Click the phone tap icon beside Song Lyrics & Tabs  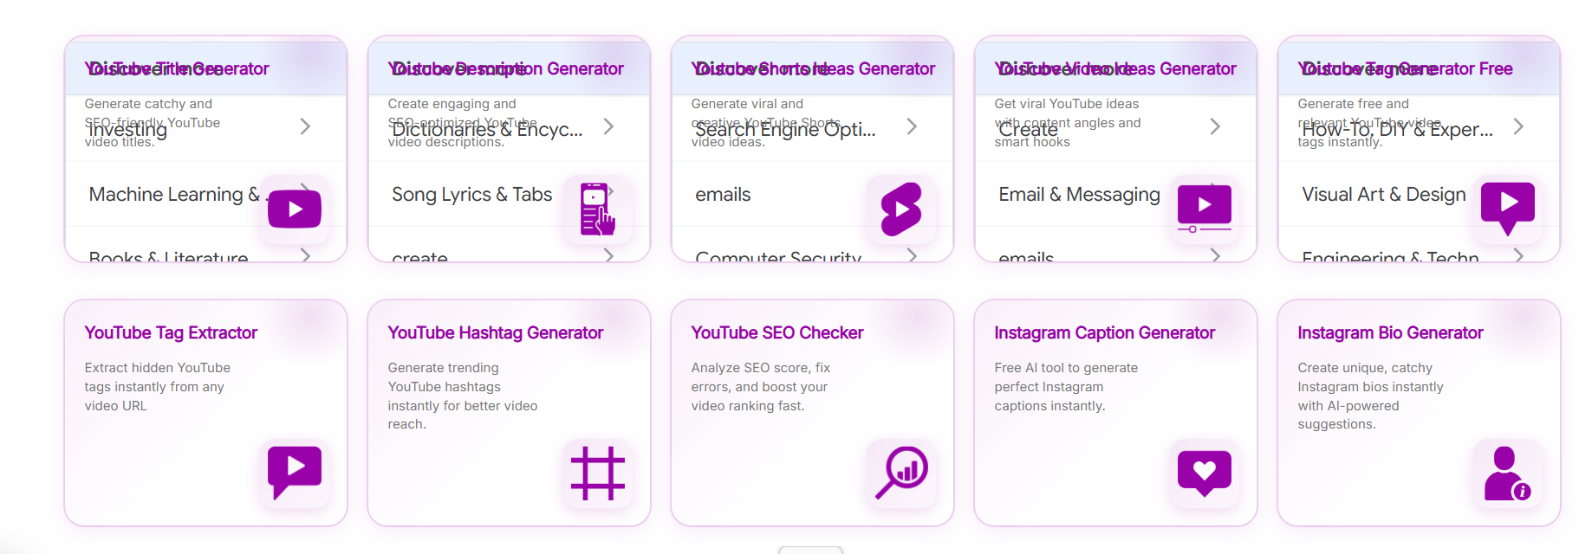598,209
